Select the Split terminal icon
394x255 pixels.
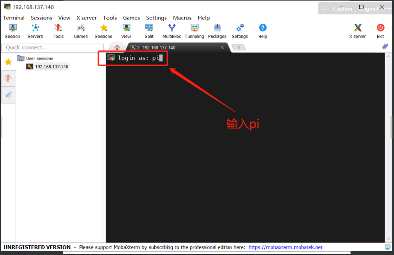(149, 28)
